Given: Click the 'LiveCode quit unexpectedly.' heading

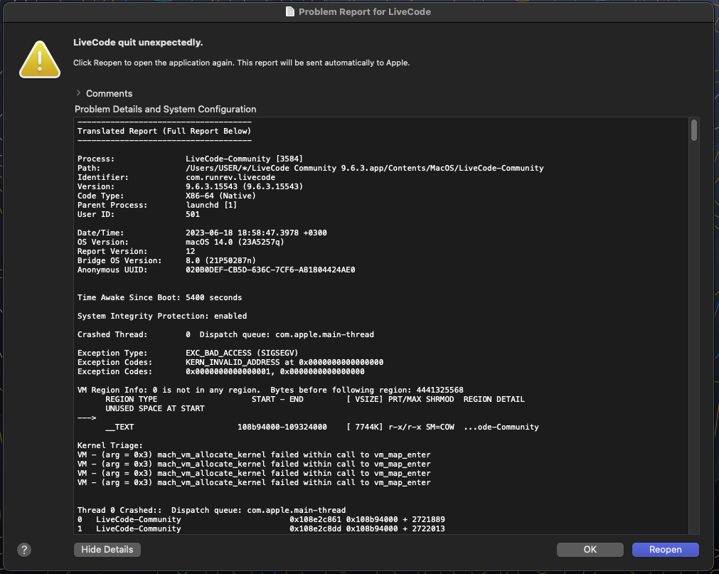Looking at the screenshot, I should [x=138, y=43].
